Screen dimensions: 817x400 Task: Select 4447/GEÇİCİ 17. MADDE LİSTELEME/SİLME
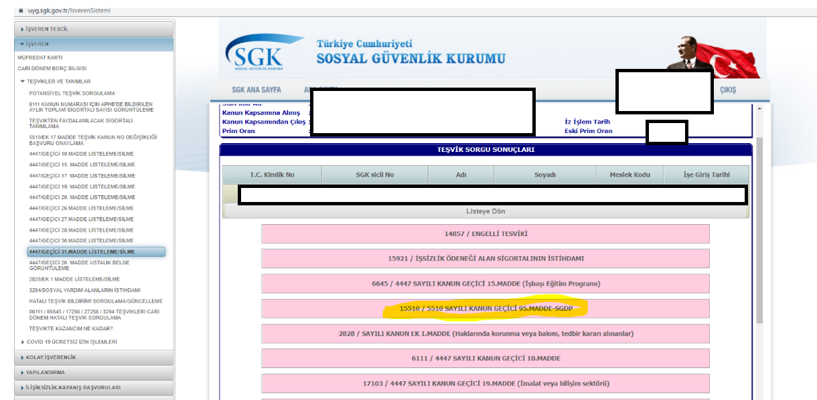[82, 175]
